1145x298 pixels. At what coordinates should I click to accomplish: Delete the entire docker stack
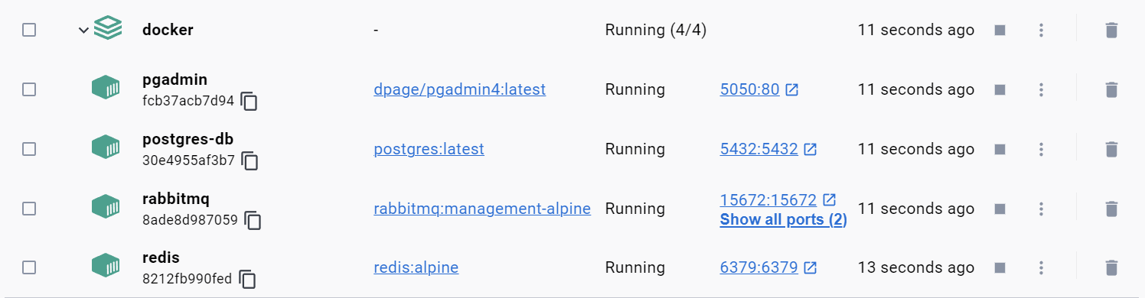coord(1111,31)
